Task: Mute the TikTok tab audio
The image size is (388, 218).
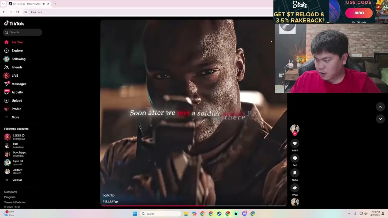Action: (x=44, y=4)
